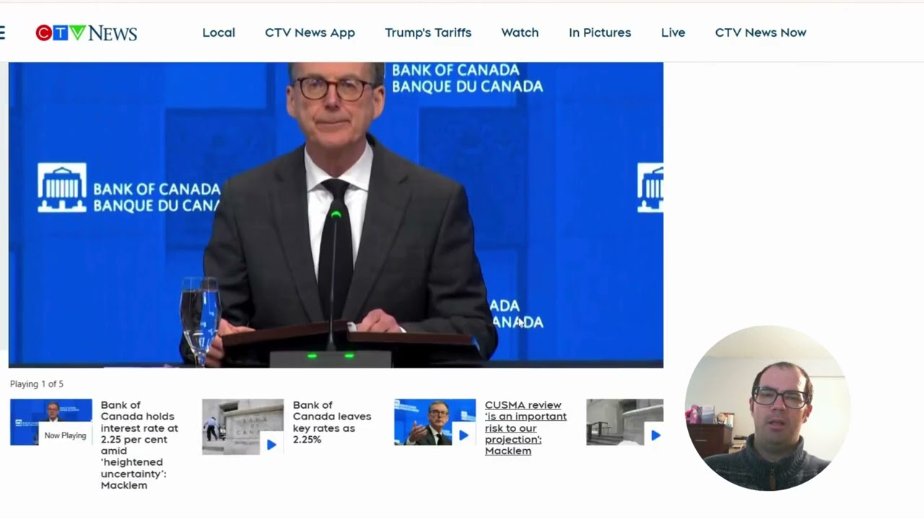Click play icon on the fourth, cut-off thumbnail
This screenshot has width=924, height=519.
655,435
